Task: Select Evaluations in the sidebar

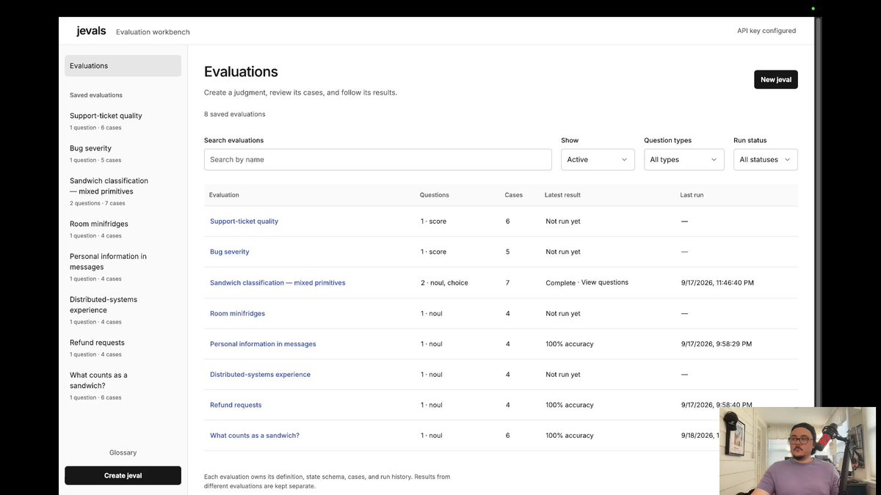Action: coord(123,66)
